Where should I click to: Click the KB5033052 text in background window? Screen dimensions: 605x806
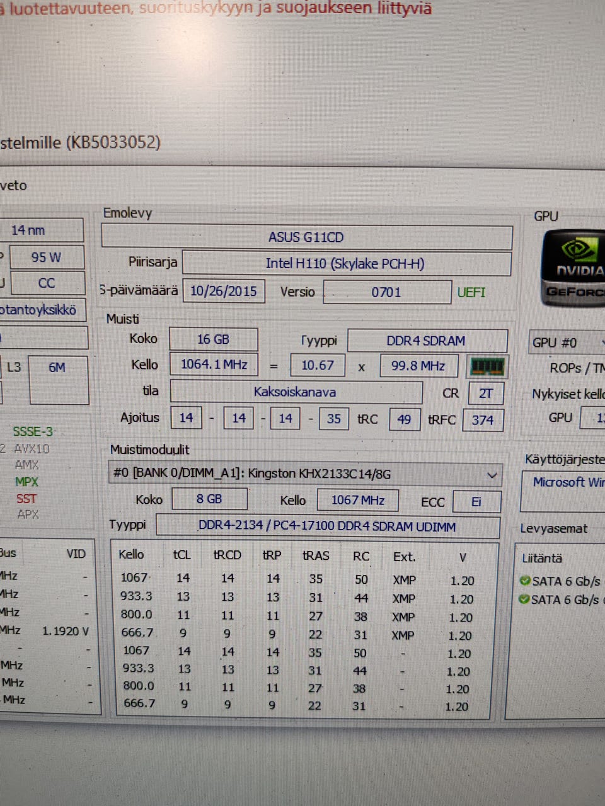coord(113,142)
